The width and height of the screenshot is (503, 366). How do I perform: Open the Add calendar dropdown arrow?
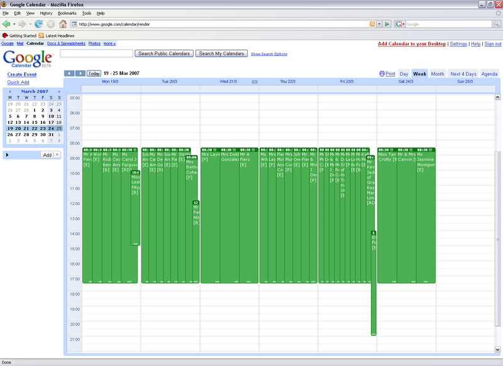(x=57, y=155)
